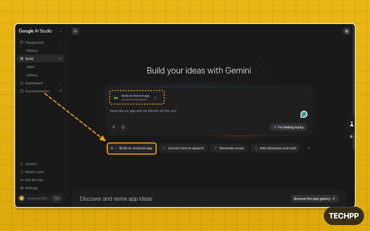Click the Google AI Studio logo

point(35,31)
